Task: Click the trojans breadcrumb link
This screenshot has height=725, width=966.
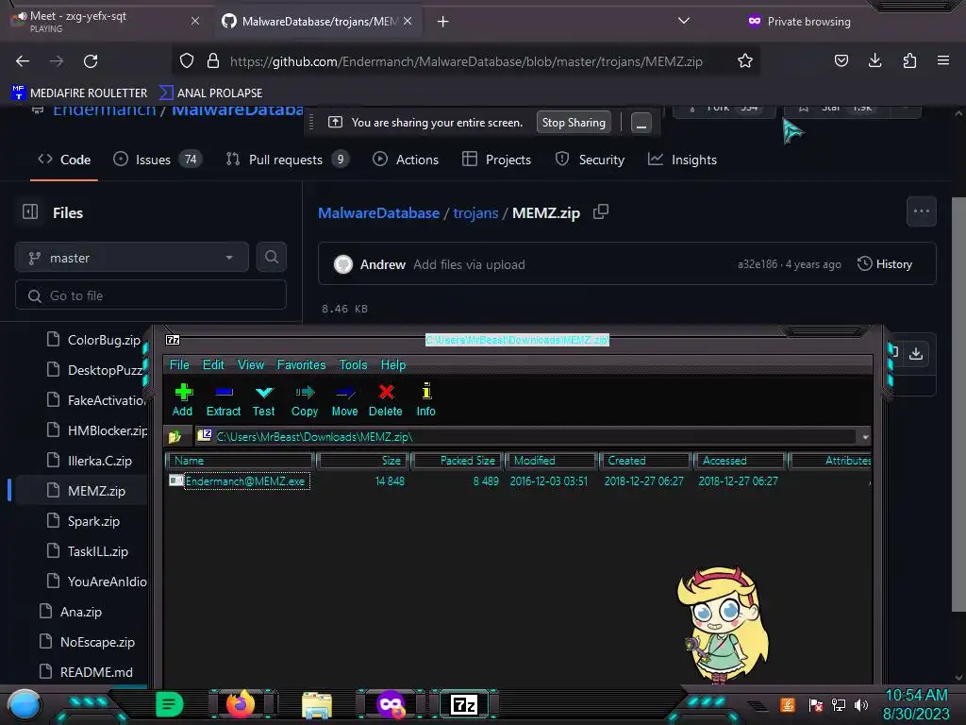Action: 475,212
